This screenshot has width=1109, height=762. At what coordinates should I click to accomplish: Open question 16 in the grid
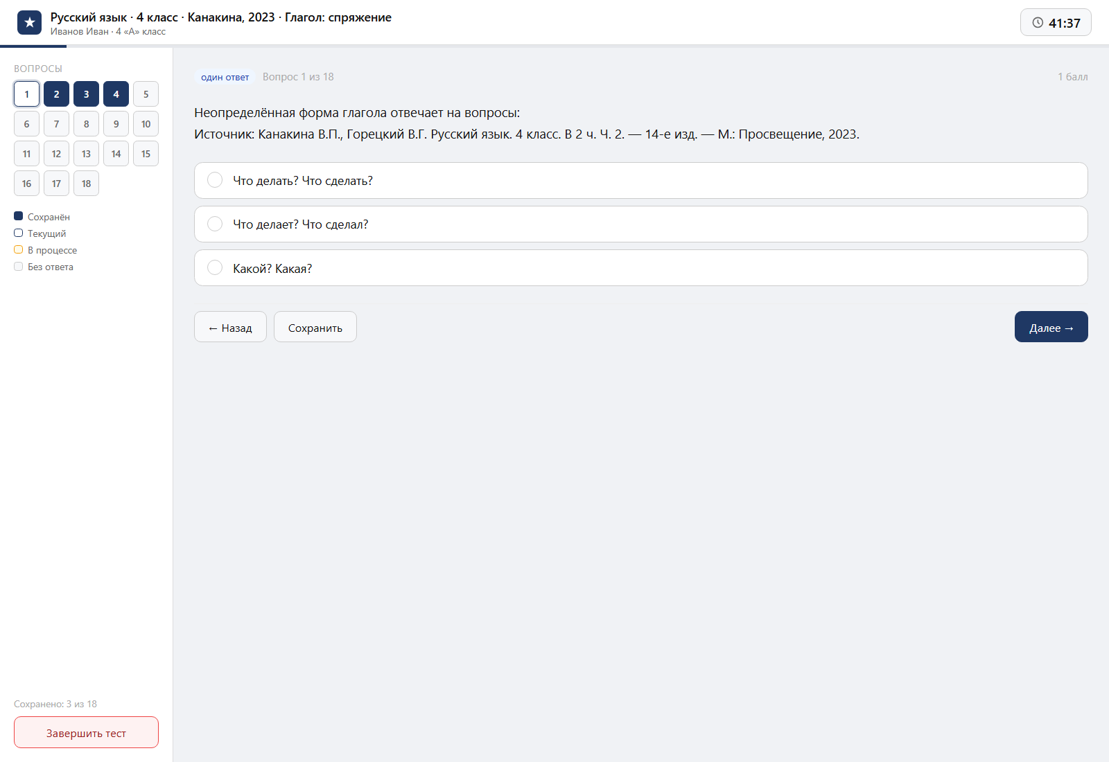pos(26,184)
